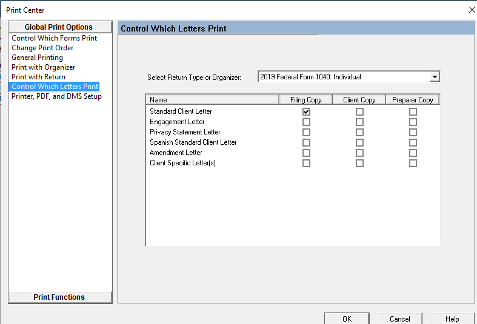Open Change Print Order settings
The image size is (477, 324).
point(42,48)
